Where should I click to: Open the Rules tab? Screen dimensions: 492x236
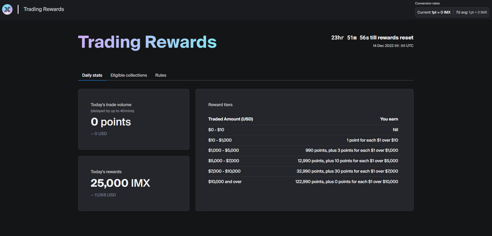160,75
